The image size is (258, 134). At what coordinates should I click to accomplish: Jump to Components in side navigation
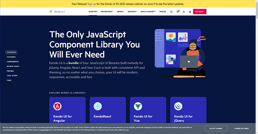pos(13,61)
